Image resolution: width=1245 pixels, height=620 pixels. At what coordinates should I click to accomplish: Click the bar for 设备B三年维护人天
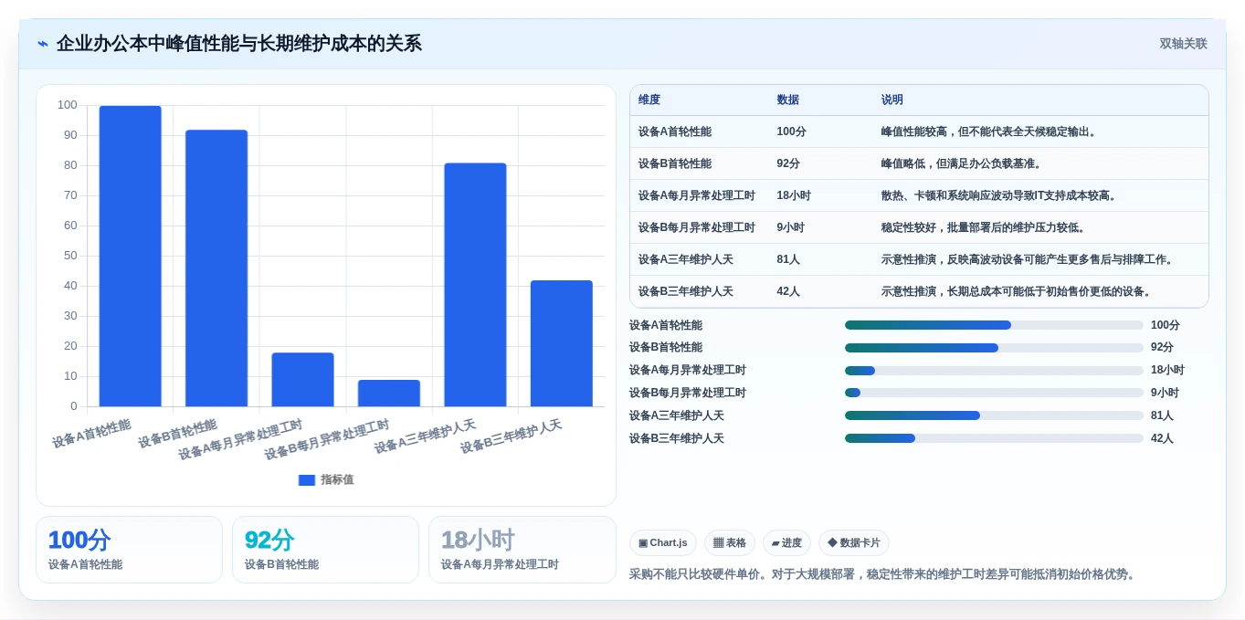tap(562, 343)
